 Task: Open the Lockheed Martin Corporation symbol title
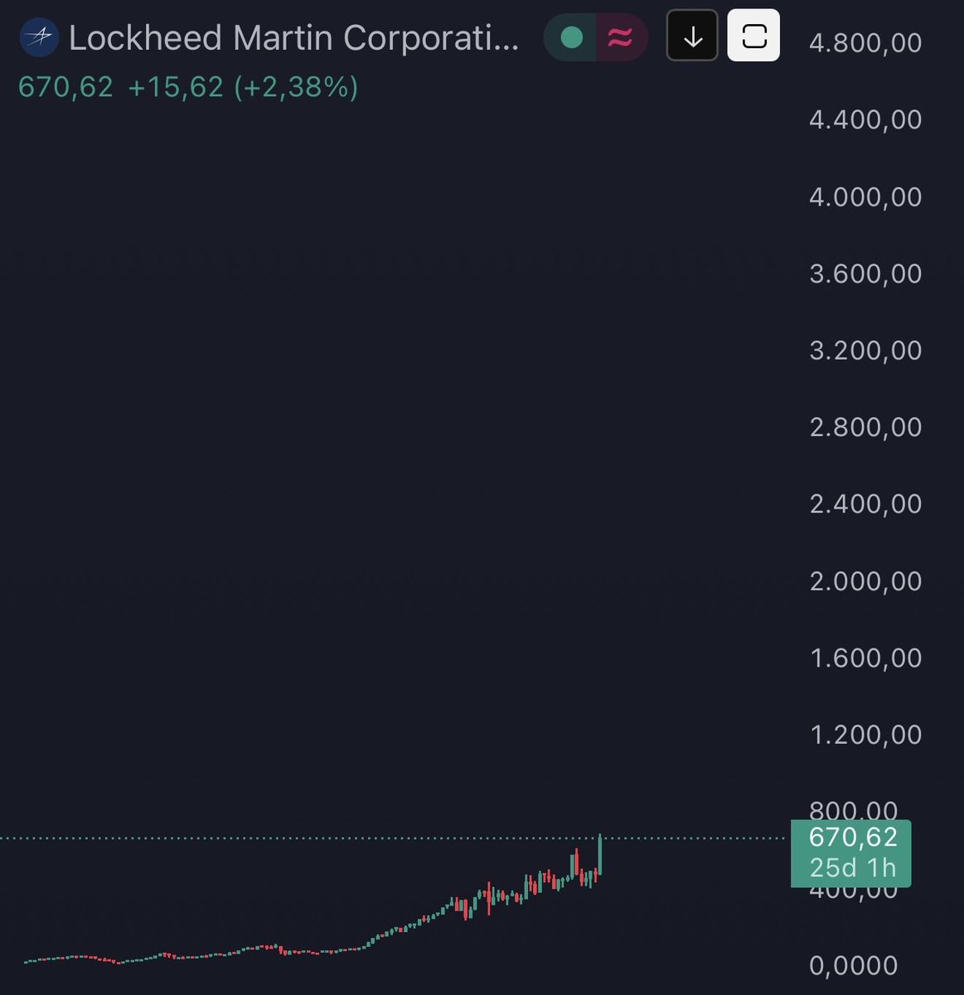[294, 38]
